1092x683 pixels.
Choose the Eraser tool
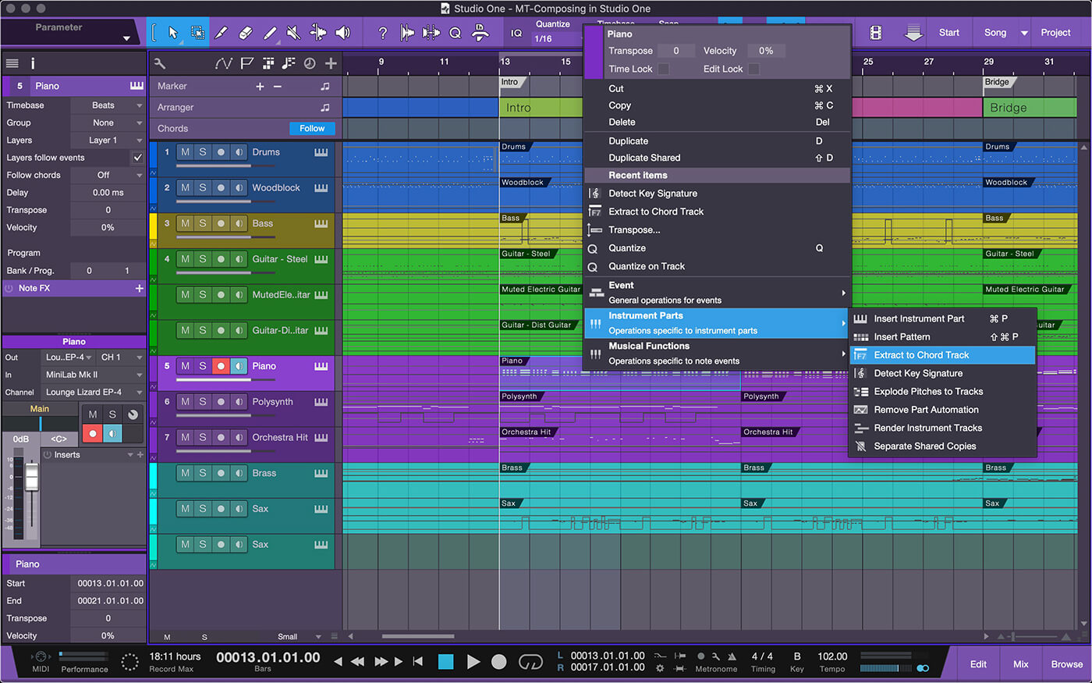tap(245, 33)
